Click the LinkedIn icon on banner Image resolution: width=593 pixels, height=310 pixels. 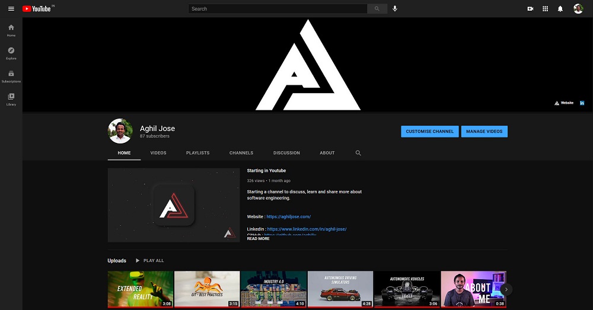tap(582, 103)
